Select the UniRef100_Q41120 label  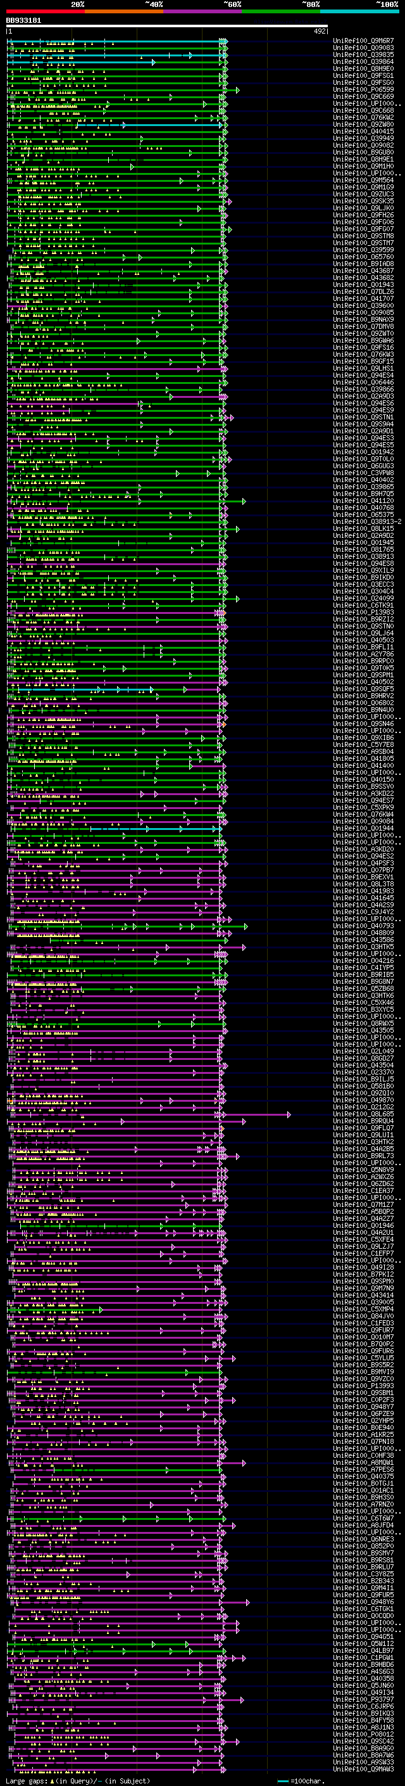[x=363, y=501]
